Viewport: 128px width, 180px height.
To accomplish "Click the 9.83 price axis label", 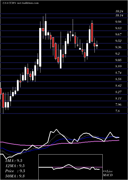I will [x=118, y=28].
